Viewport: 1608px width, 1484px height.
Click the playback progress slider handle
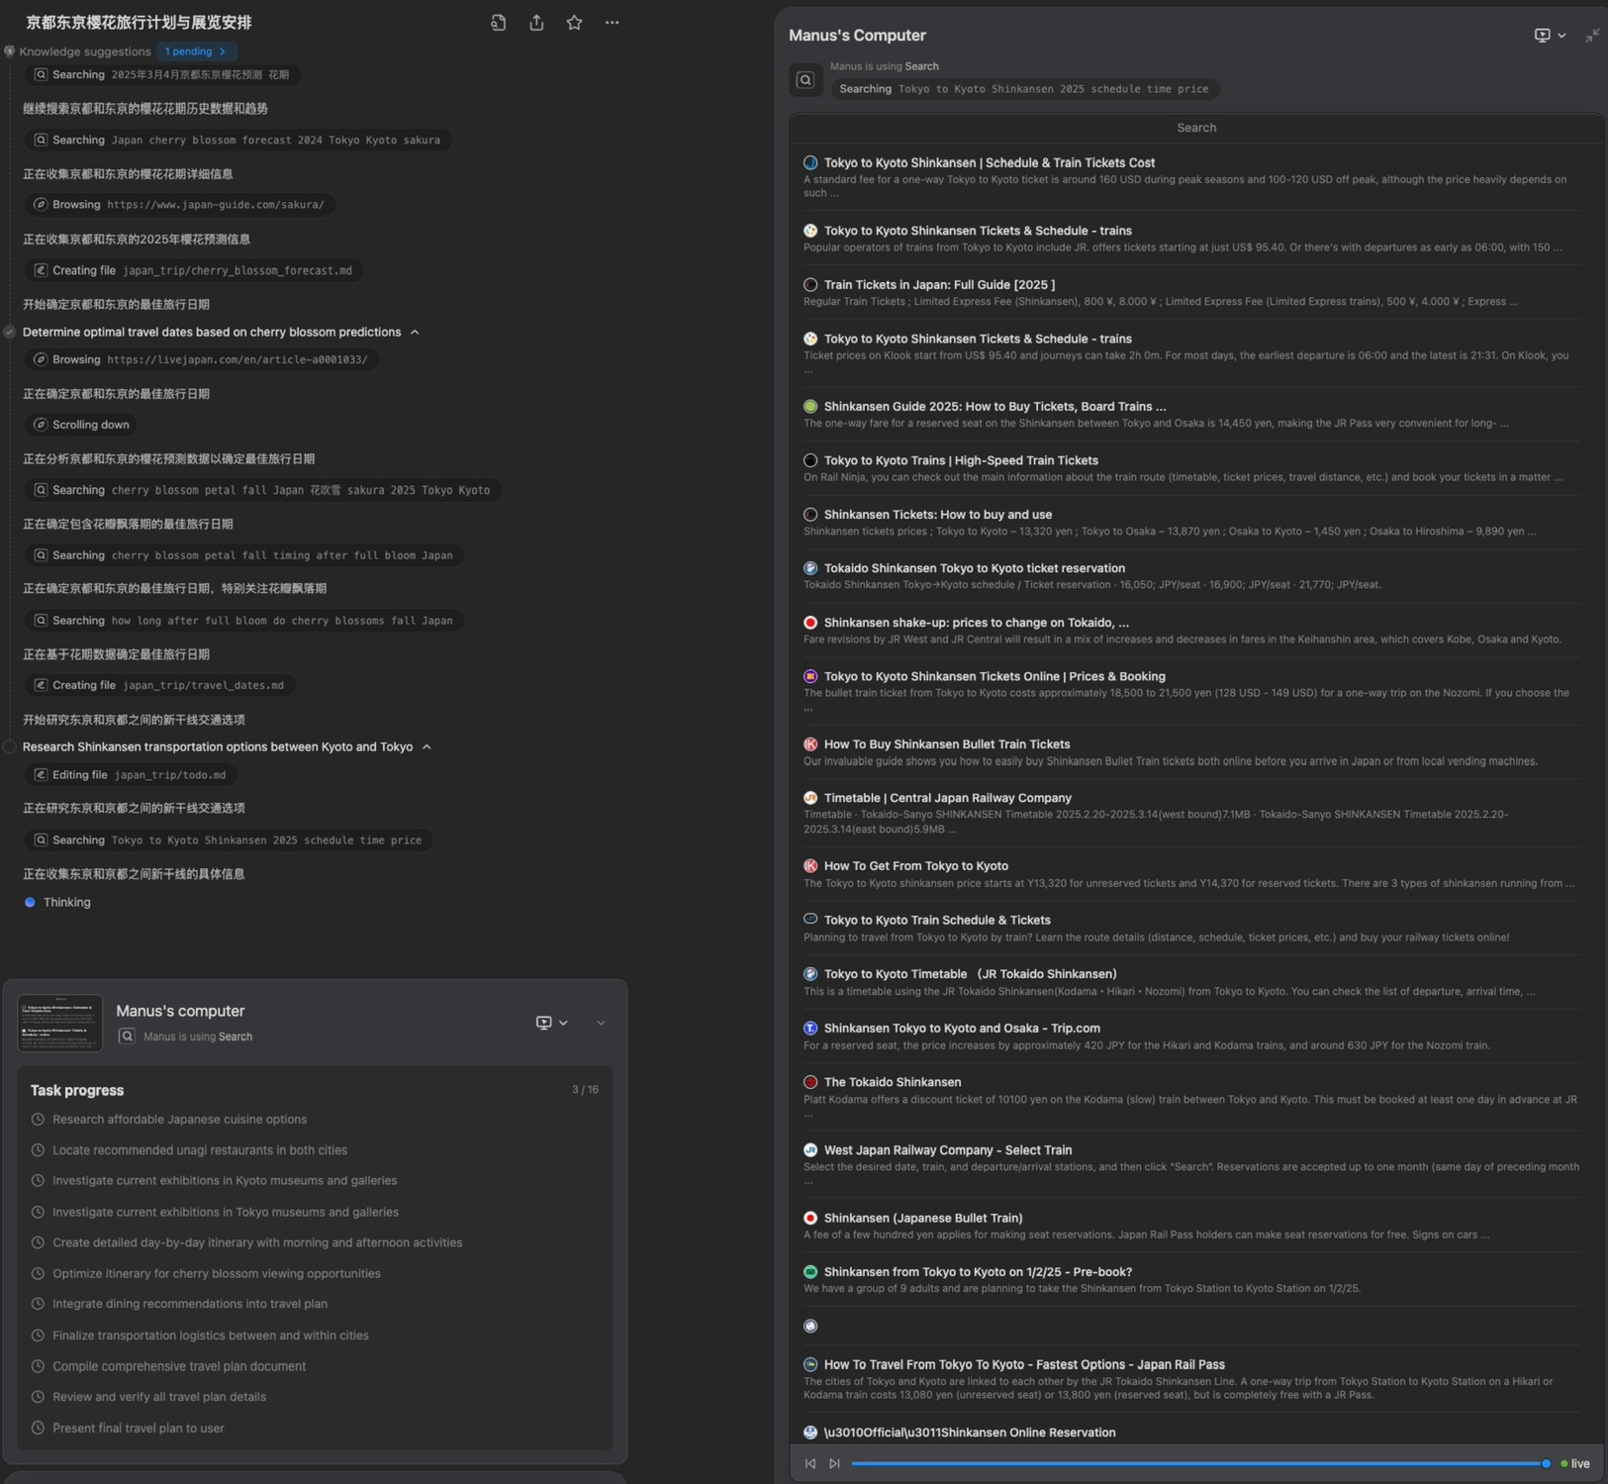[1546, 1463]
